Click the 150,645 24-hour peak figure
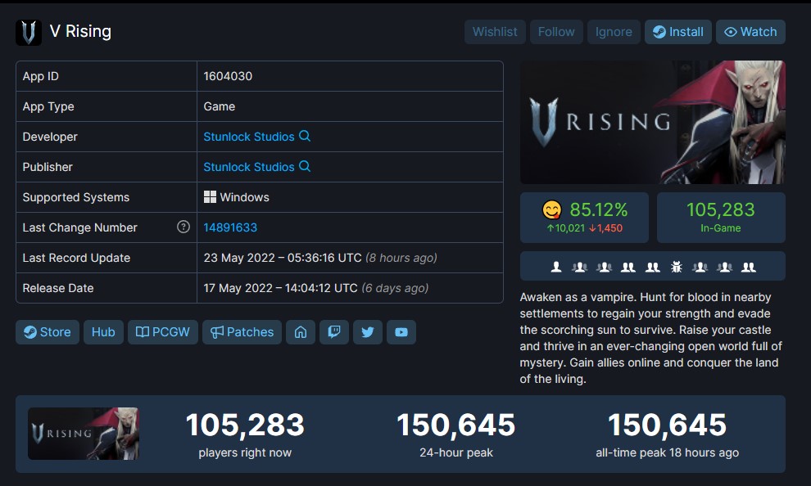The height and width of the screenshot is (486, 811). (456, 425)
